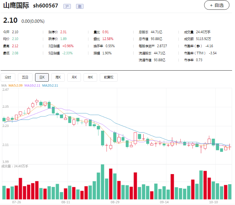Image resolution: width=235 pixels, height=205 pixels.
Task: Click the 成交量 volume label above bars
Action: coord(15,166)
